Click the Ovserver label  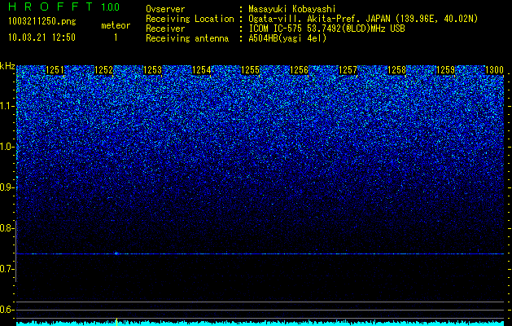coord(165,9)
